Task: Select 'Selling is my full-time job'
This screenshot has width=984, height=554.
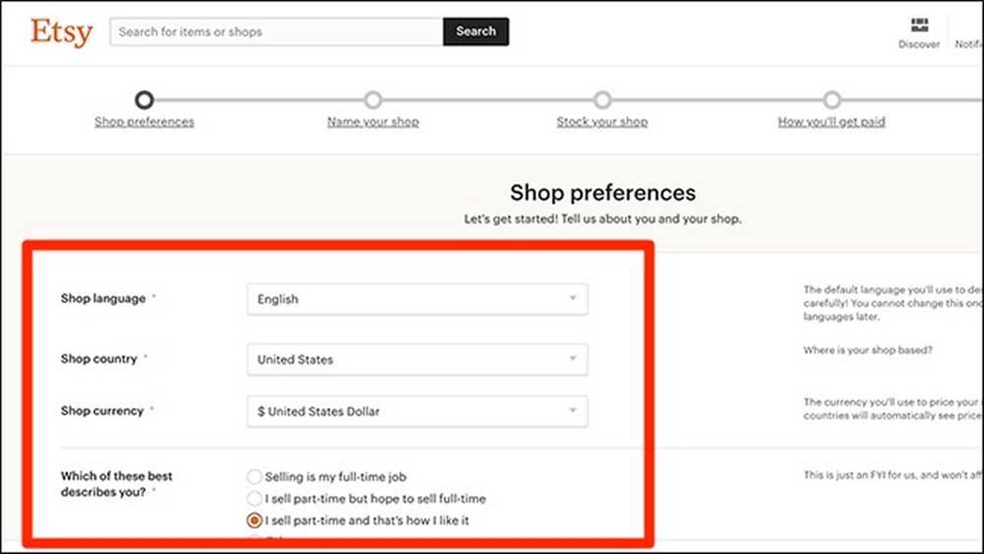Action: 255,477
